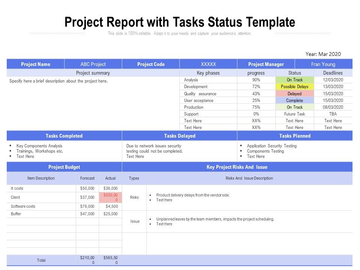Click the 'Future Task' status cell
This screenshot has height=270, width=360.
point(295,114)
